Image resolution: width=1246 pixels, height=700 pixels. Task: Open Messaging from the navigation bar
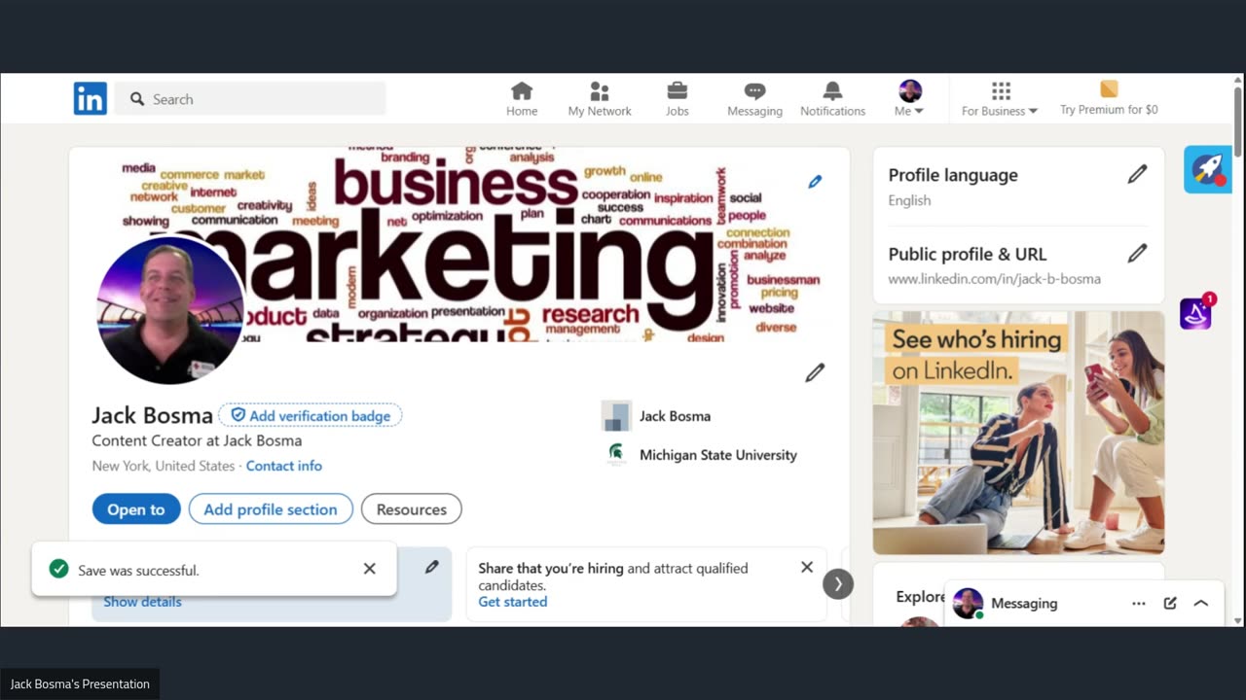tap(754, 99)
